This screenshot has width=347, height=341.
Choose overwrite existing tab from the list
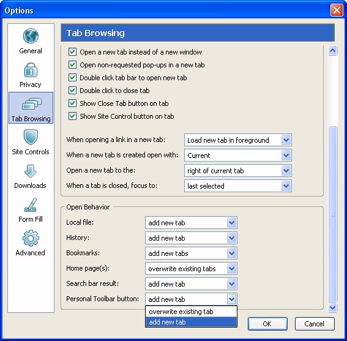(191, 312)
